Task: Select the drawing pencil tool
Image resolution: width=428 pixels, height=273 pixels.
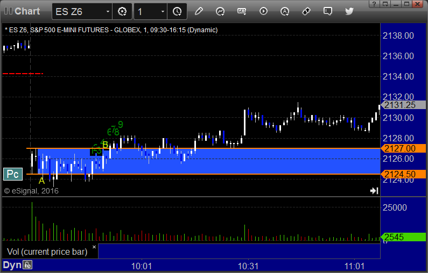Action: tap(199, 11)
